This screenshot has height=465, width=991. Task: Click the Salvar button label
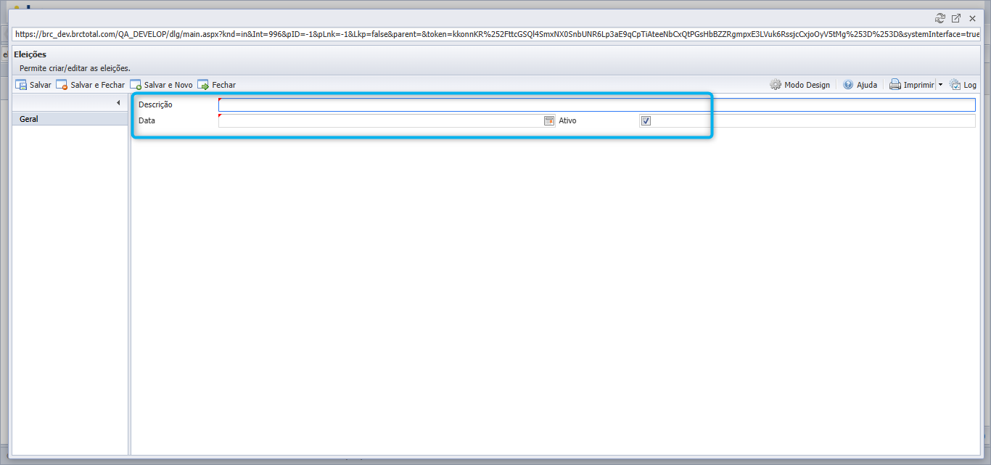[x=41, y=85]
